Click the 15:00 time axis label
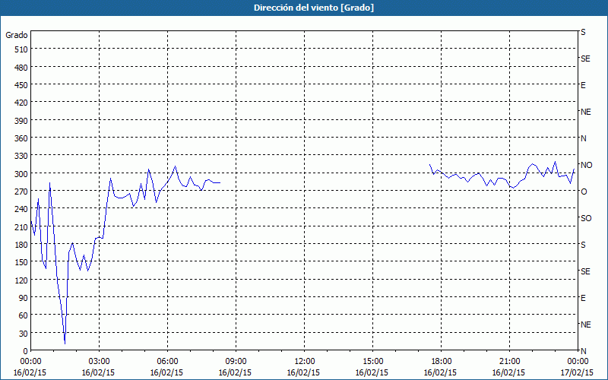The width and height of the screenshot is (608, 380). 372,362
